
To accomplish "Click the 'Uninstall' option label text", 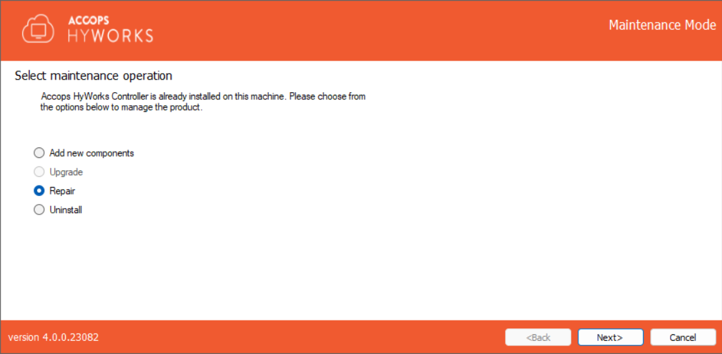I will (x=66, y=210).
